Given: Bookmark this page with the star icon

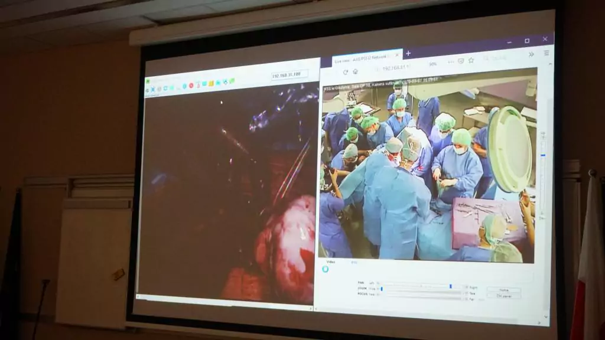Looking at the screenshot, I should [x=471, y=60].
